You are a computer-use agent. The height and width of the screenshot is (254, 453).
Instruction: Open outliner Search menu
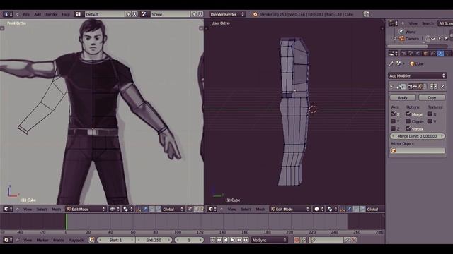pyautogui.click(x=428, y=23)
